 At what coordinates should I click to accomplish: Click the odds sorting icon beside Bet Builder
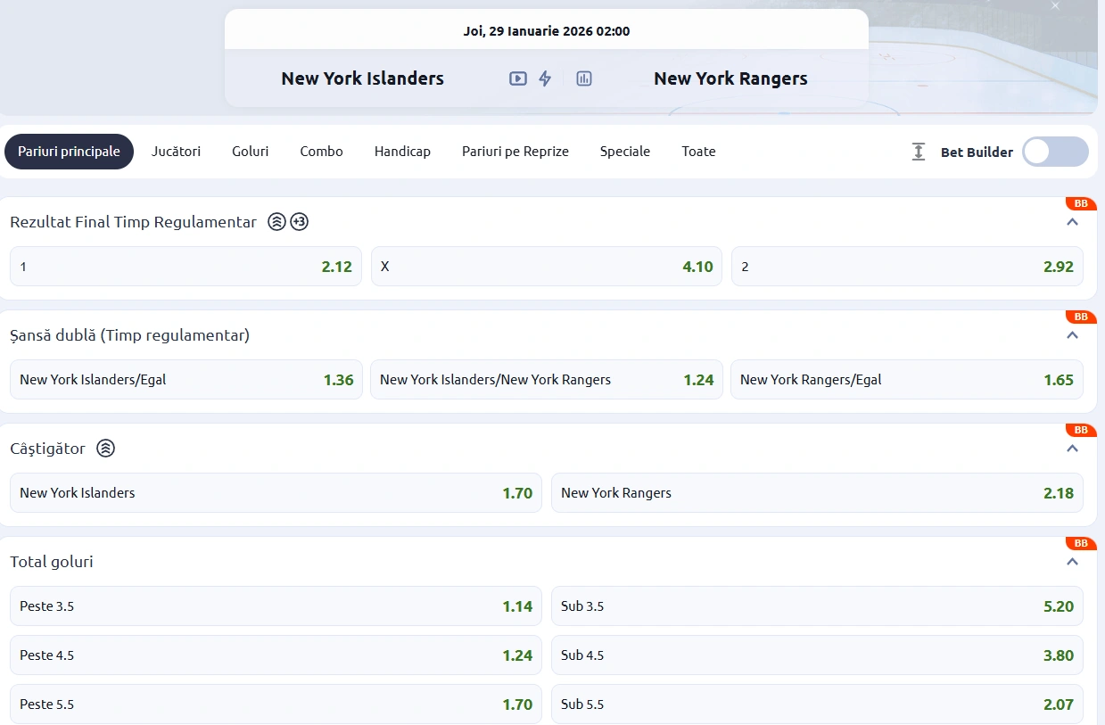click(918, 152)
